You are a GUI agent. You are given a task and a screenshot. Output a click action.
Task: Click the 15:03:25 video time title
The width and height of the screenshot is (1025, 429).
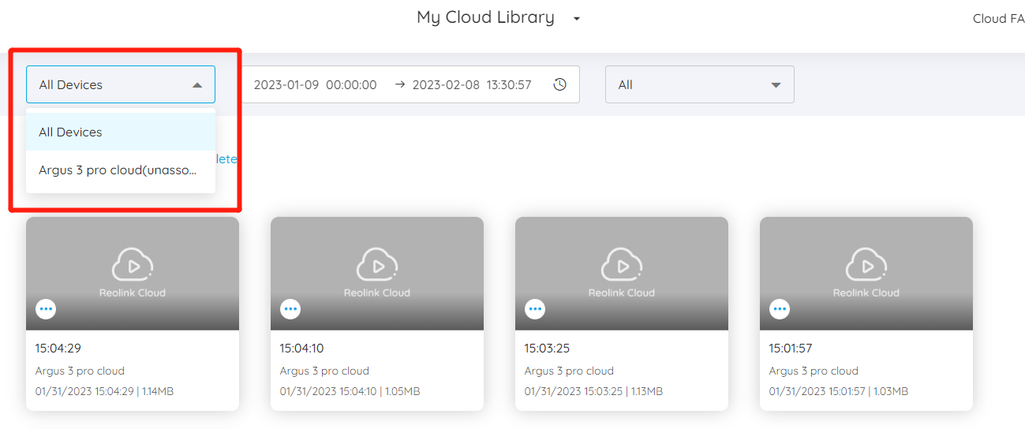click(x=548, y=348)
